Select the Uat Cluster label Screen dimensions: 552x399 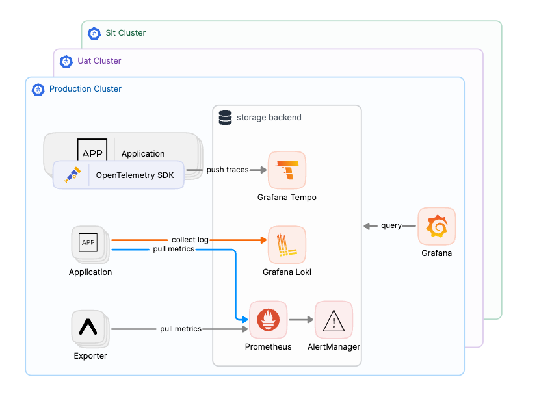pos(99,61)
